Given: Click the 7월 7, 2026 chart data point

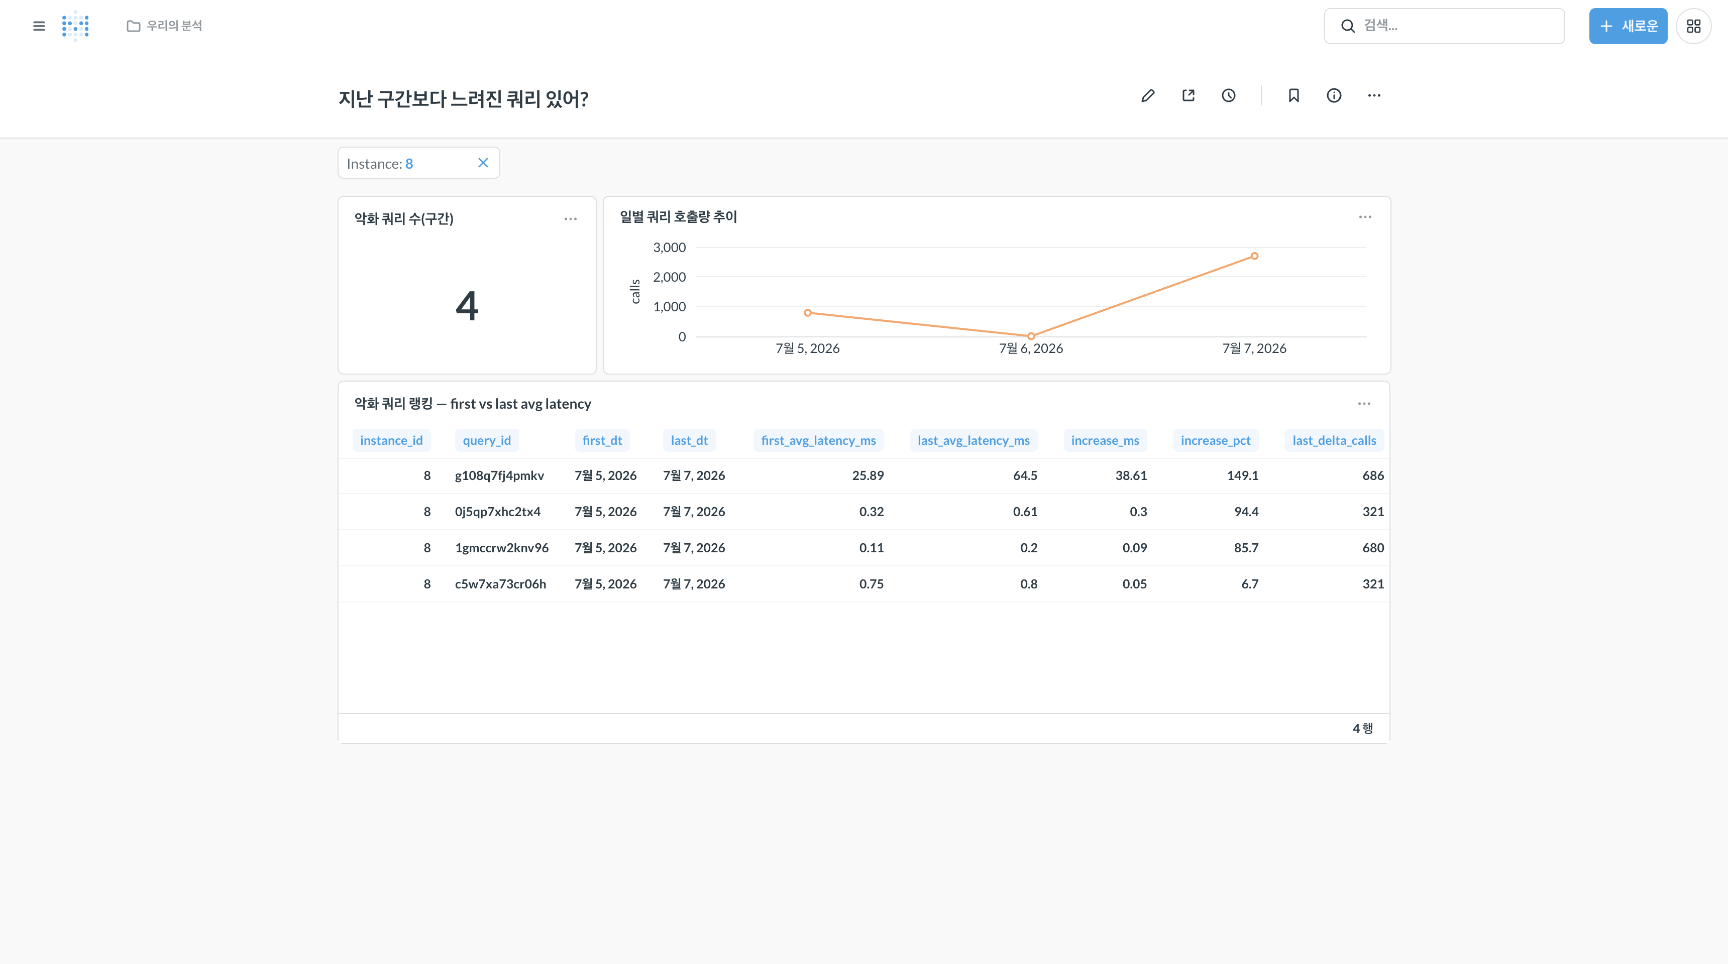Looking at the screenshot, I should (1254, 256).
